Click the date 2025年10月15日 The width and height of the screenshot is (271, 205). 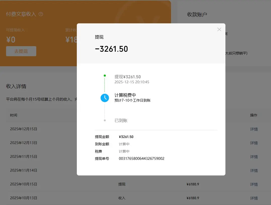23,184
